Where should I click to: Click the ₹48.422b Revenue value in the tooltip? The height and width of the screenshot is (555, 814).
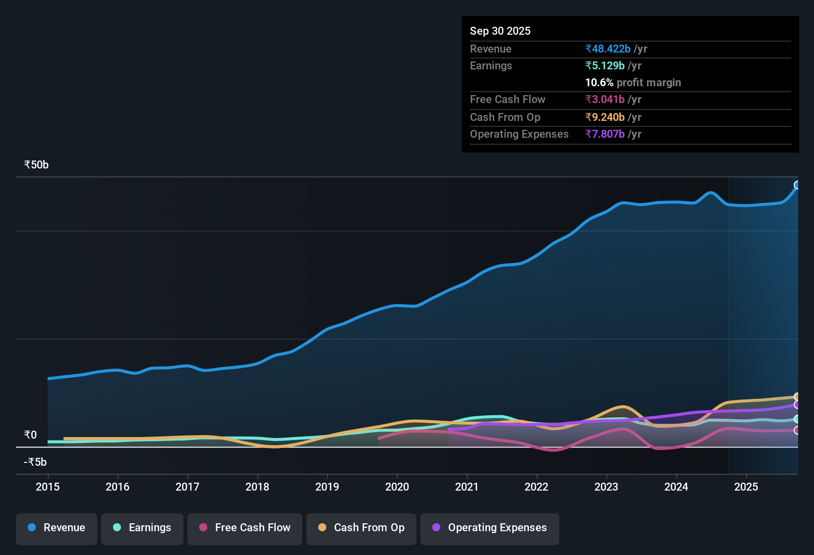pos(608,49)
